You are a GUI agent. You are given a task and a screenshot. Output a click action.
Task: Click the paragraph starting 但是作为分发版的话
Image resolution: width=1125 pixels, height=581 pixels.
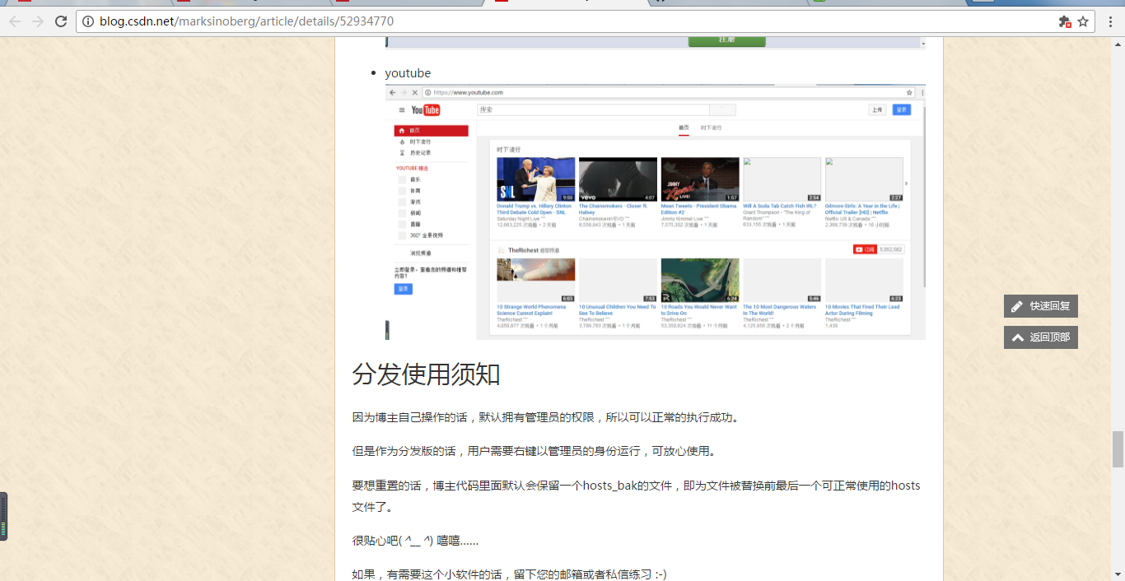pyautogui.click(x=536, y=451)
